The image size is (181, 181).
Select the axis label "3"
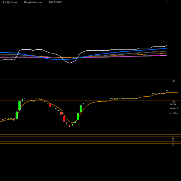(173, 145)
